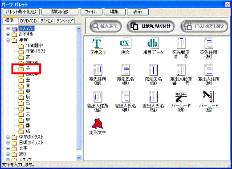232x169 pixels.
Task: Select the 未 folder
Action: pyautogui.click(x=28, y=114)
